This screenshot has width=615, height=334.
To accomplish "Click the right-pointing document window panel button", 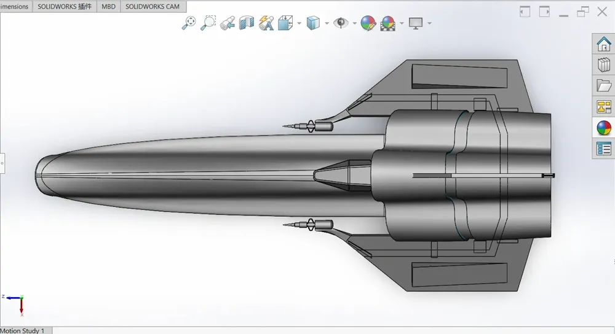I will [544, 12].
